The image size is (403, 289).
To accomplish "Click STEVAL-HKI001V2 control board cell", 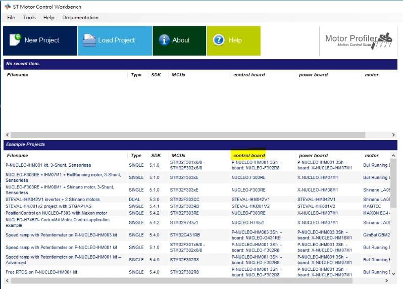I will (250, 206).
